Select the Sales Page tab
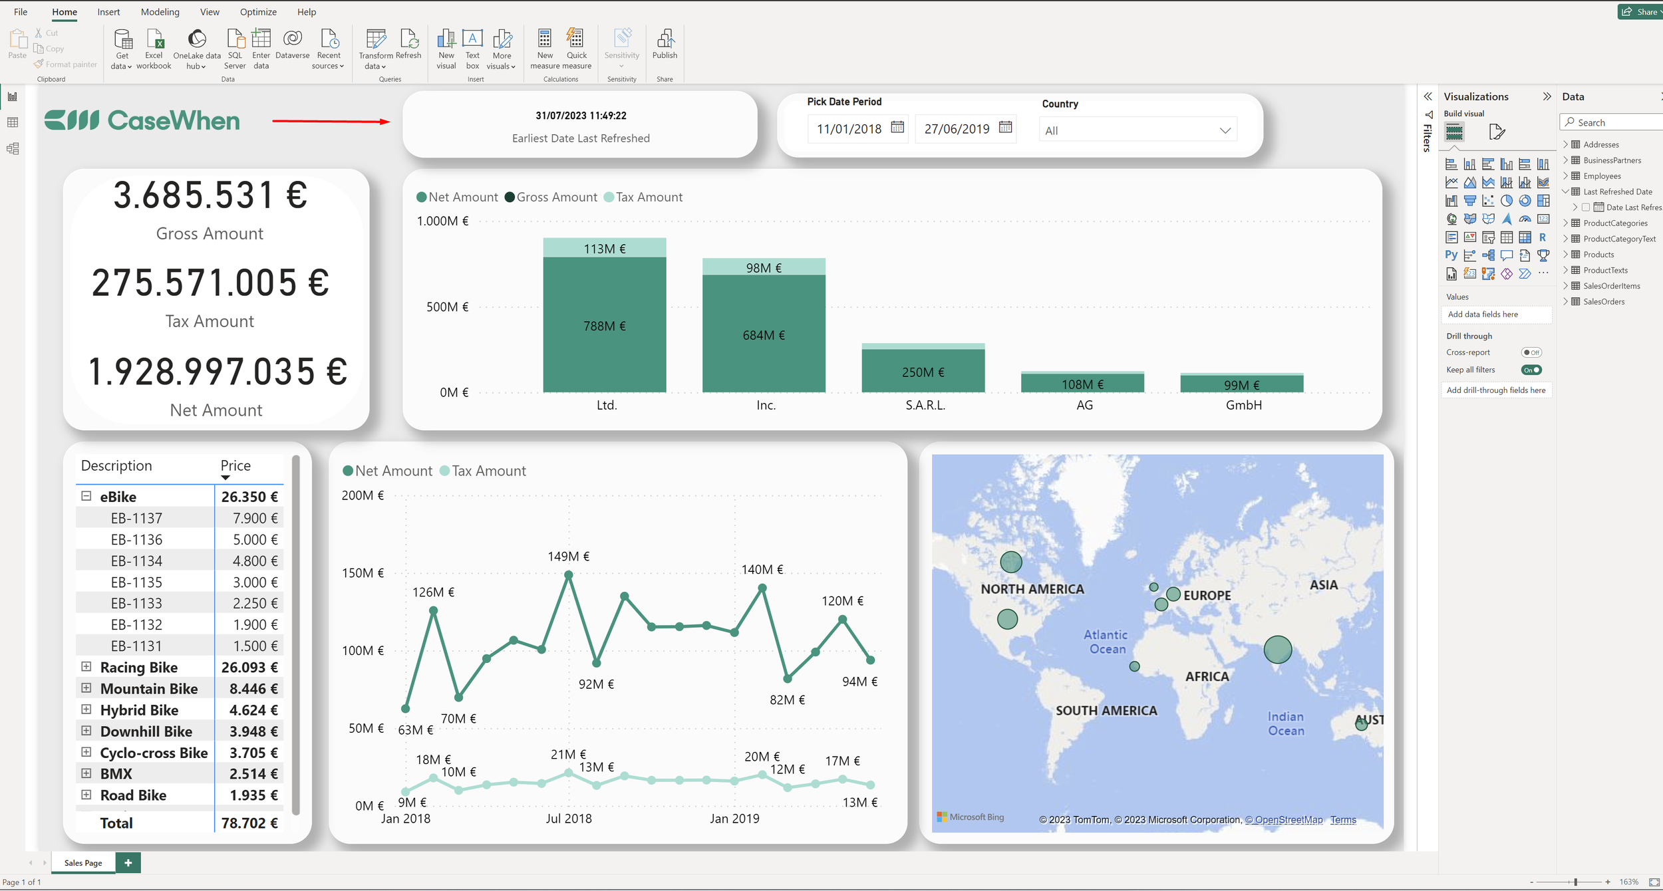 82,862
